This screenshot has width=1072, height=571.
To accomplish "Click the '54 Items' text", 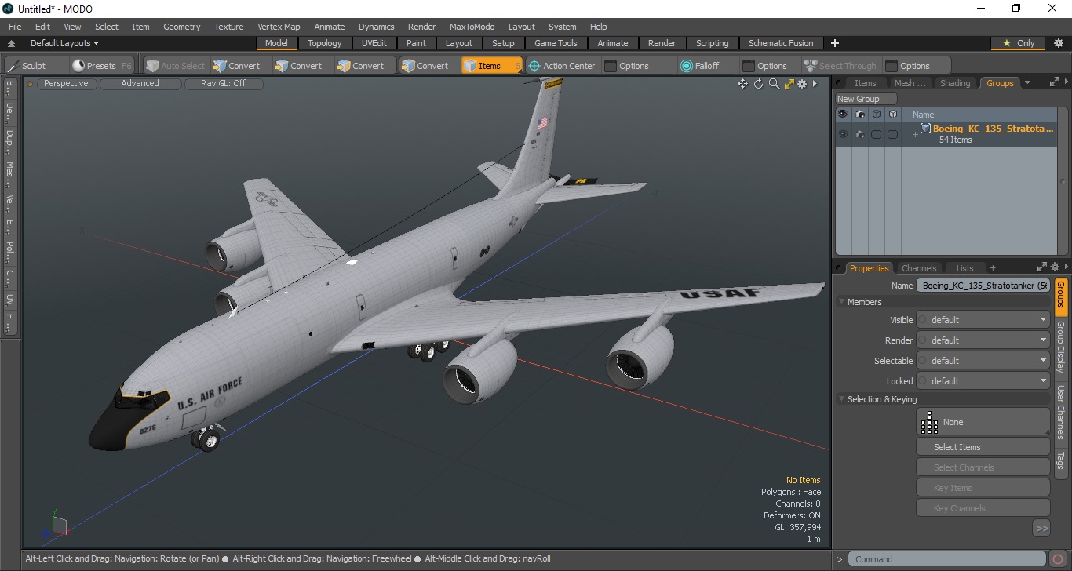I will tap(955, 140).
